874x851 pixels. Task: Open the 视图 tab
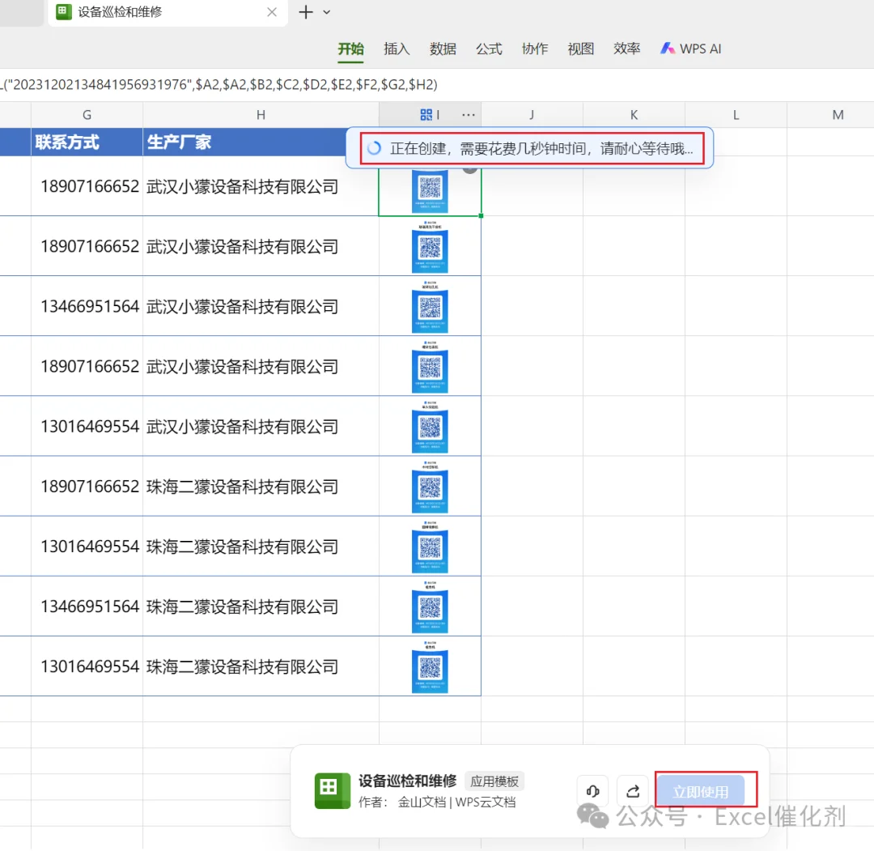pos(581,49)
